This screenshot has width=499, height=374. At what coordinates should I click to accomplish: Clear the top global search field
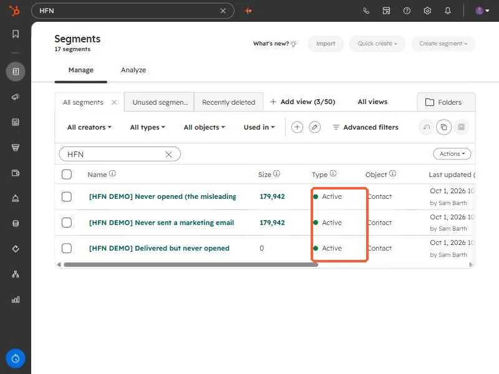click(223, 11)
